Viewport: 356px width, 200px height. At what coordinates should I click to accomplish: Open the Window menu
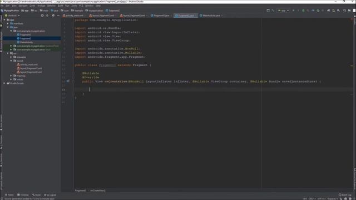89,6
